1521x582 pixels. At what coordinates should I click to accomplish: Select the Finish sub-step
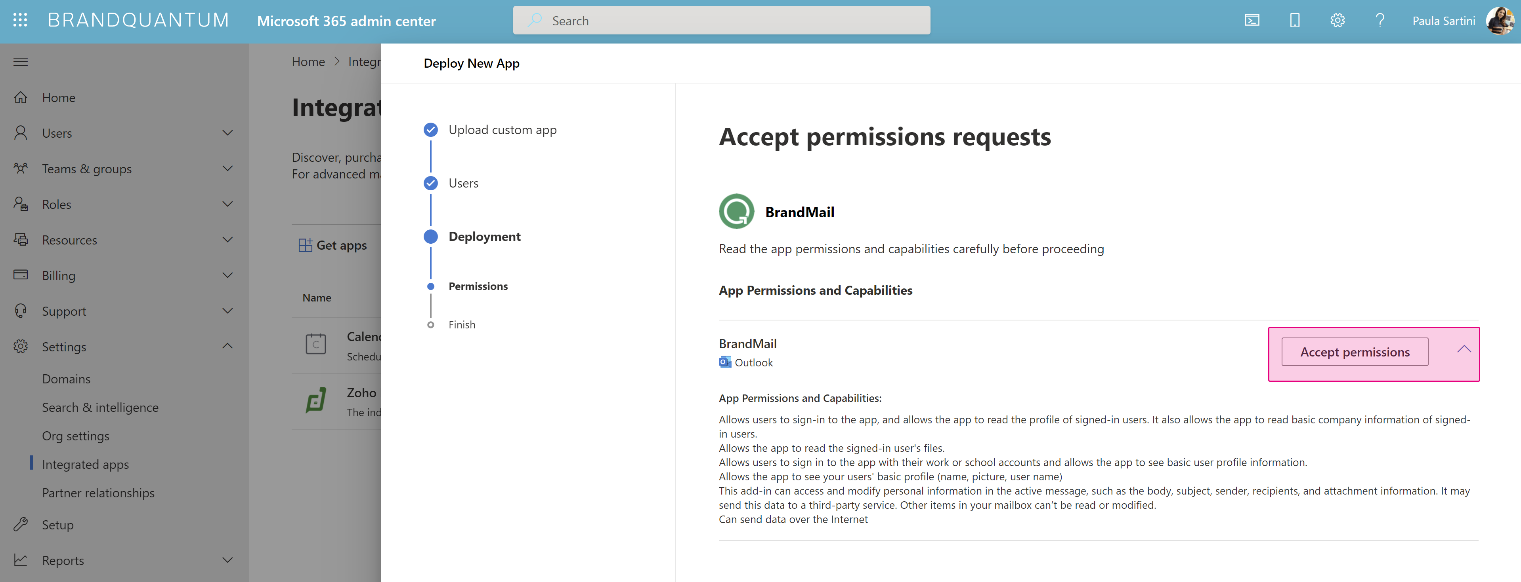[x=462, y=325]
